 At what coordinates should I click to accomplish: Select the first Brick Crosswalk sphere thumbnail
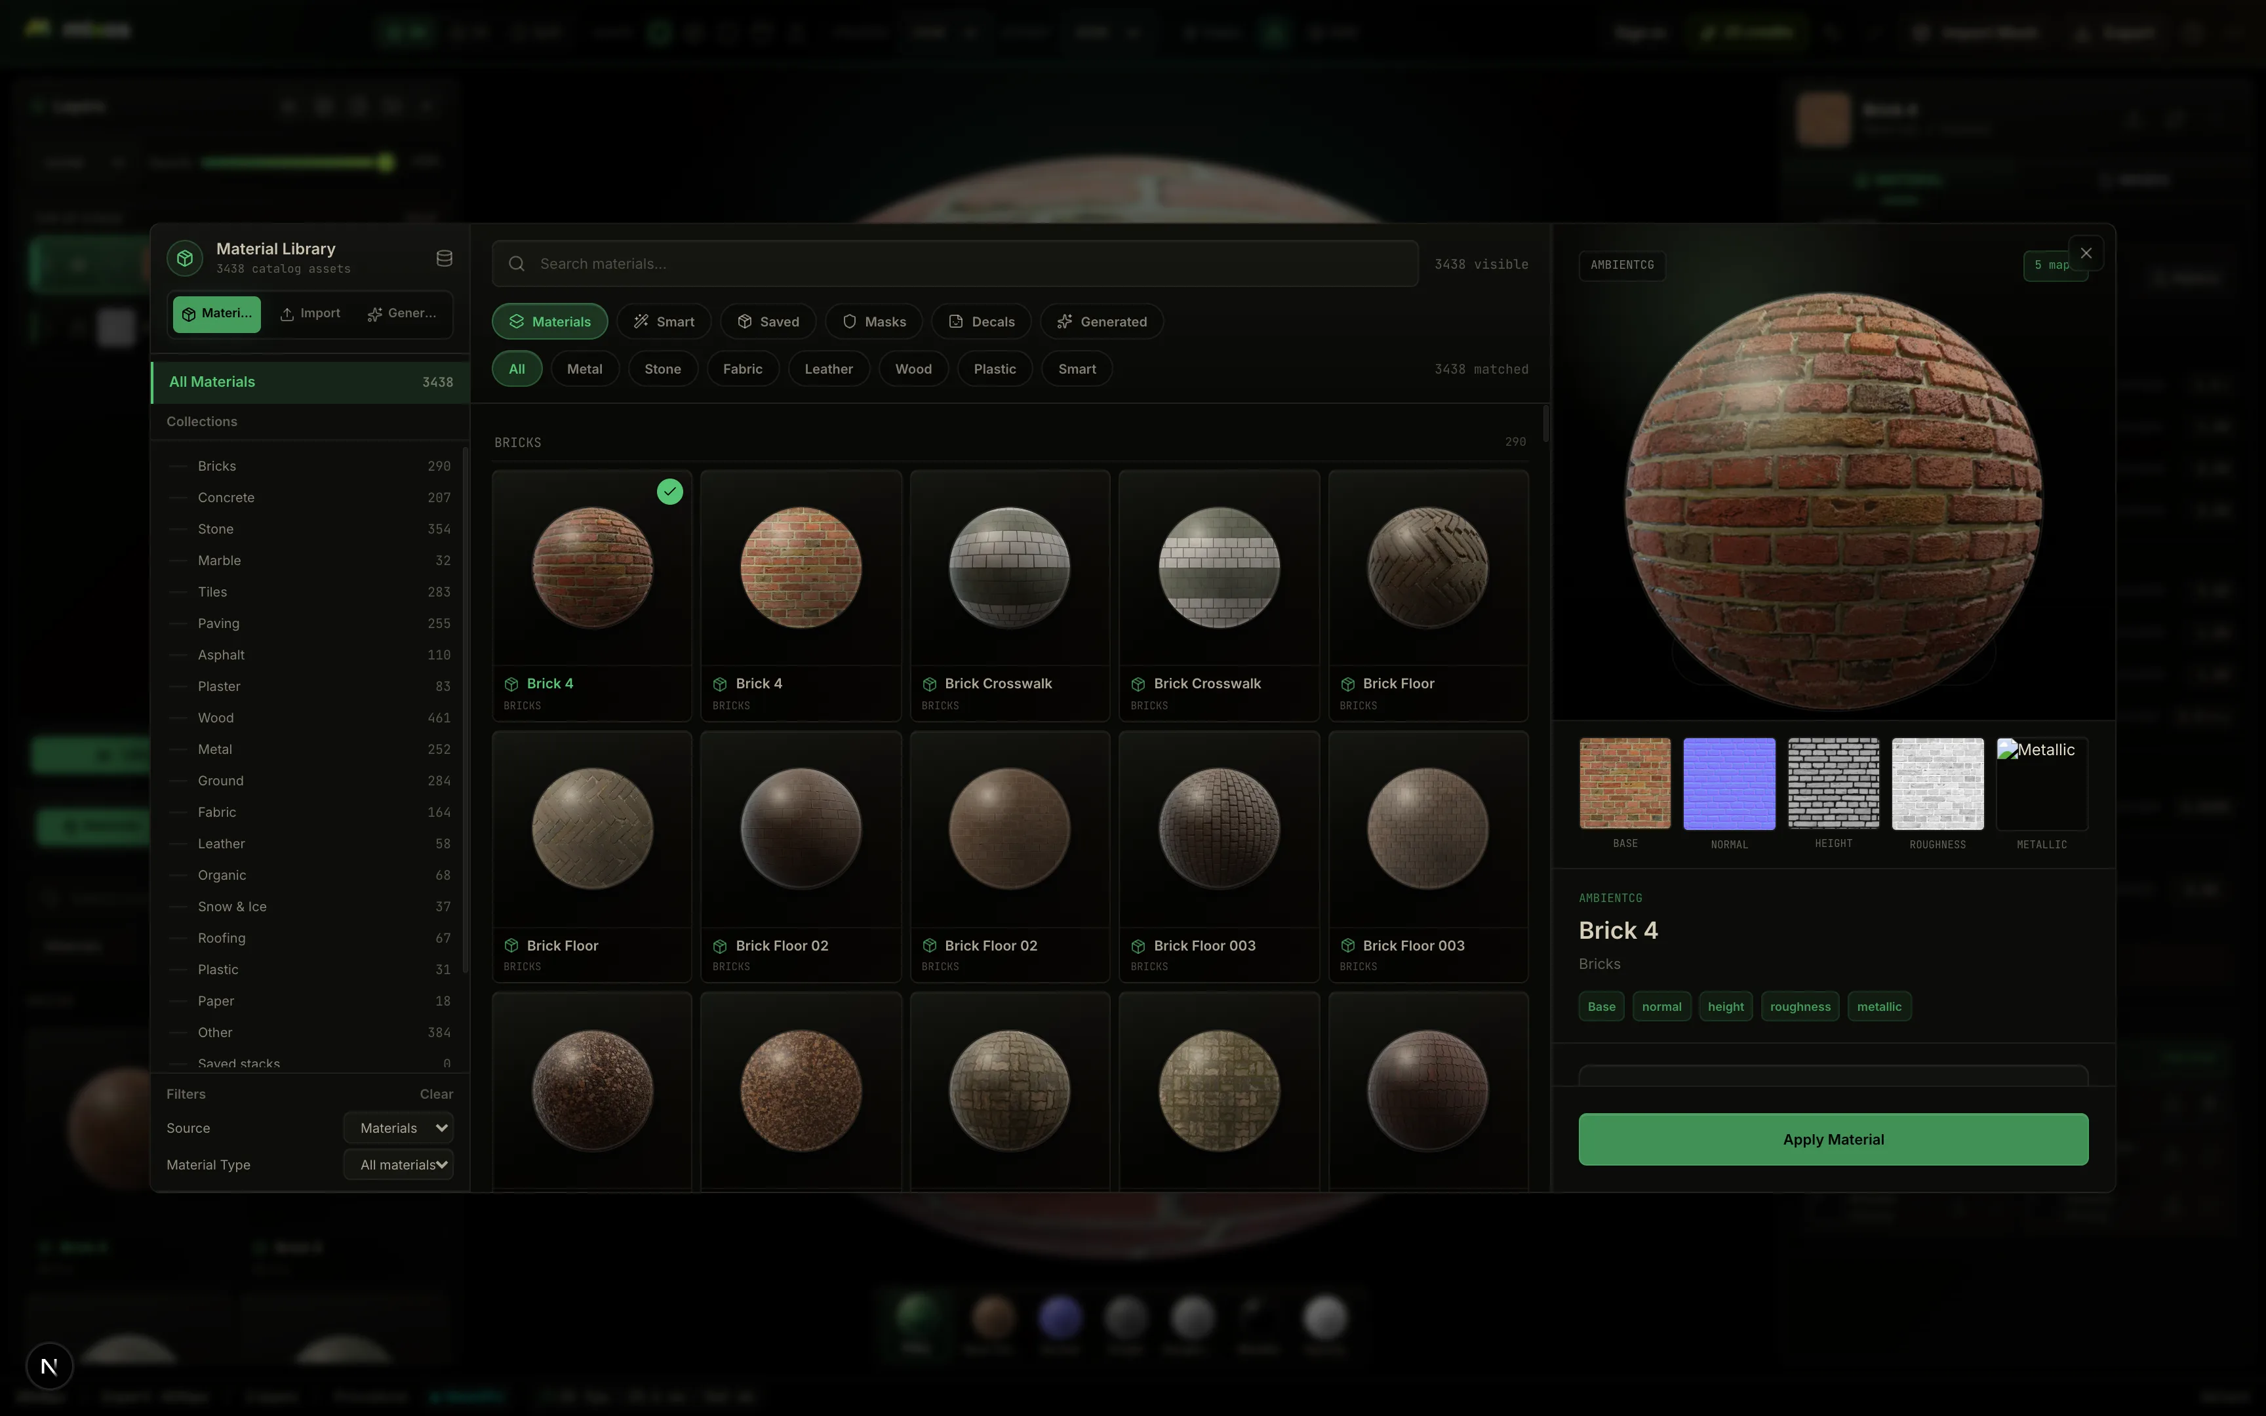click(1009, 568)
